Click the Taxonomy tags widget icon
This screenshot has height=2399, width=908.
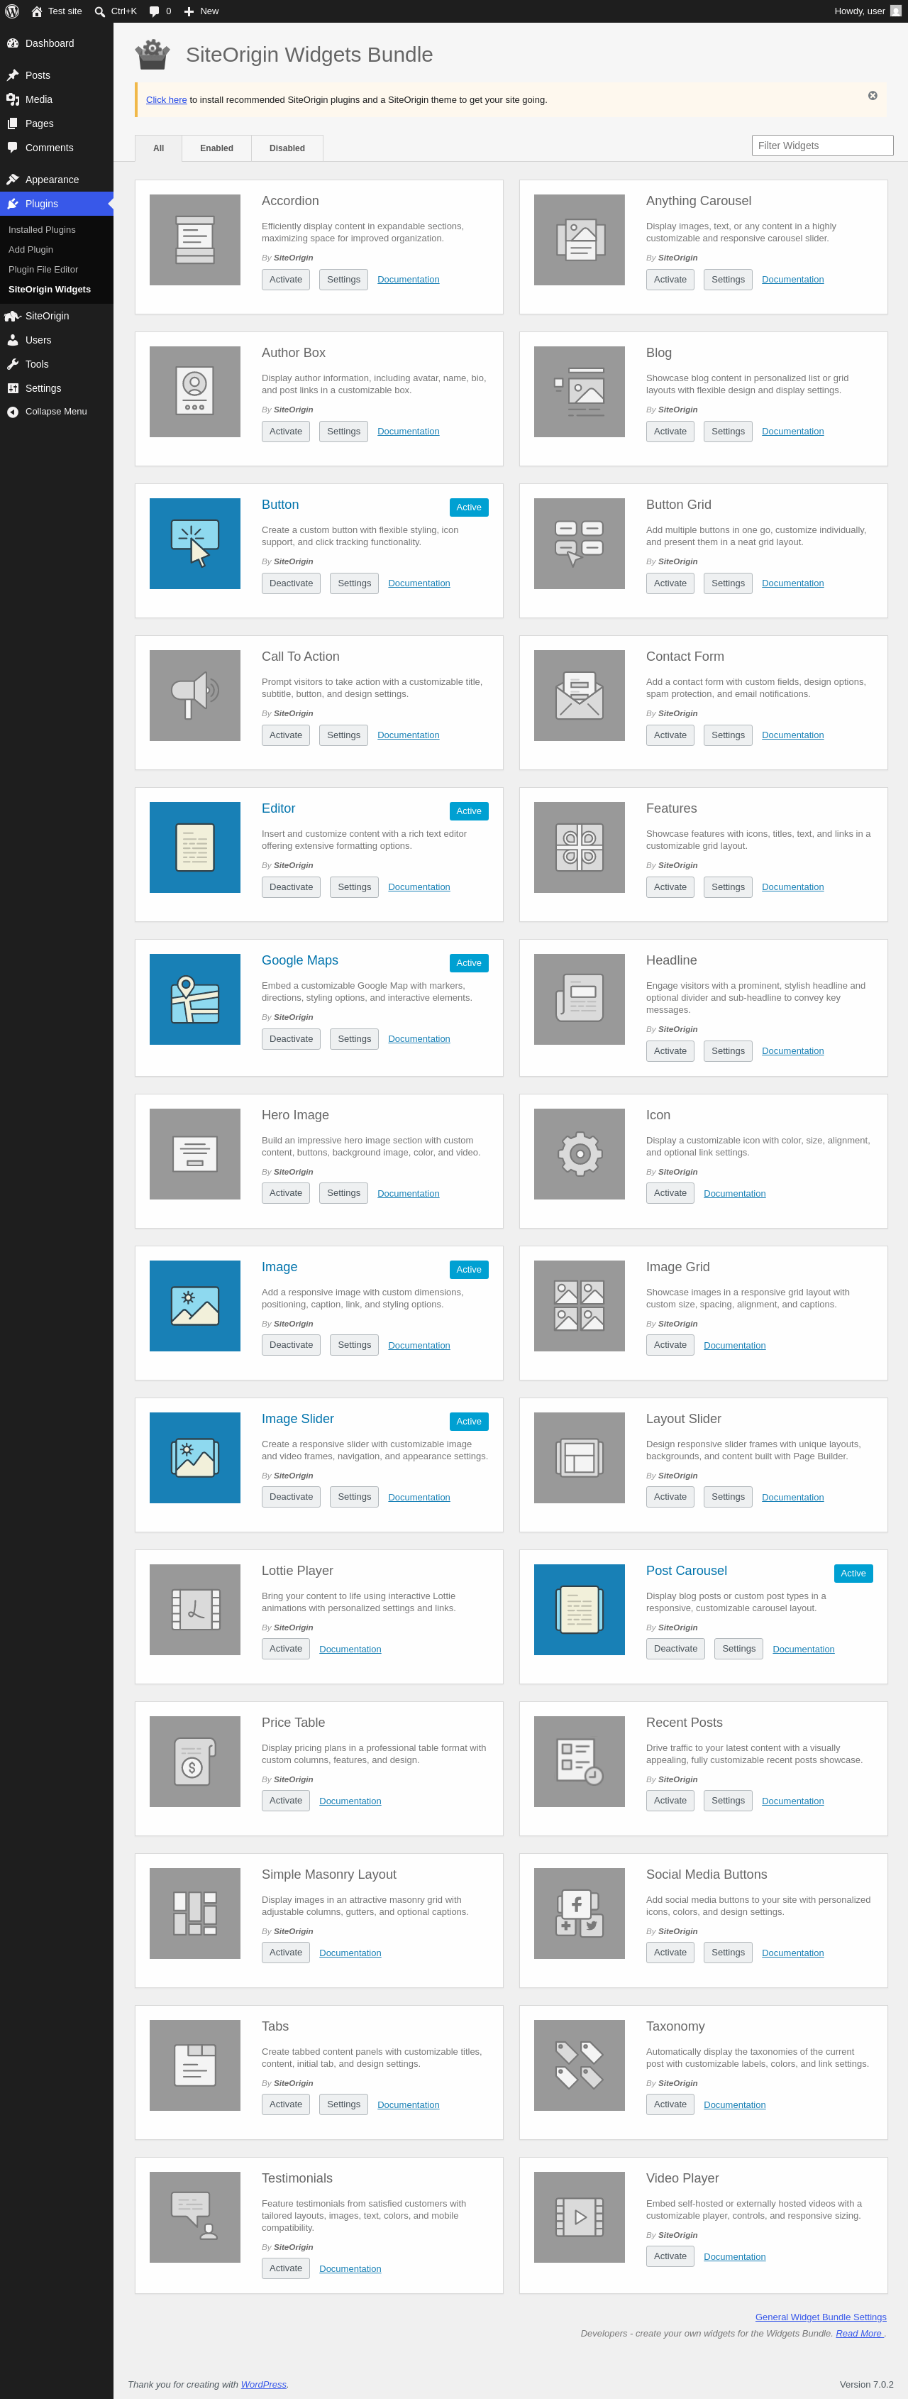pos(579,2064)
